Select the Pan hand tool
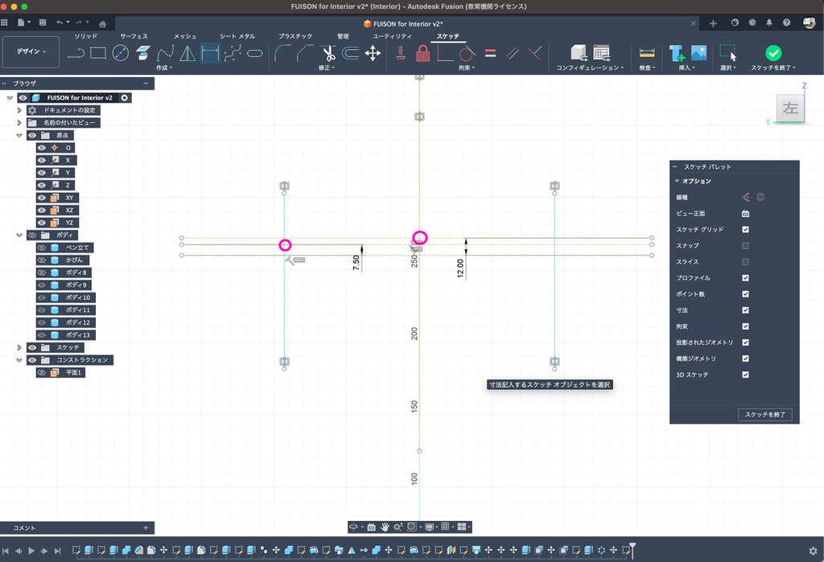824x562 pixels. click(x=385, y=527)
